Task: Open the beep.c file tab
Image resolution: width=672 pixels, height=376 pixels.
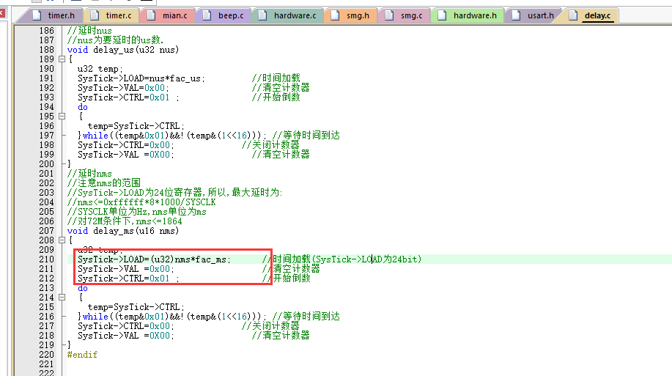Action: click(x=224, y=15)
